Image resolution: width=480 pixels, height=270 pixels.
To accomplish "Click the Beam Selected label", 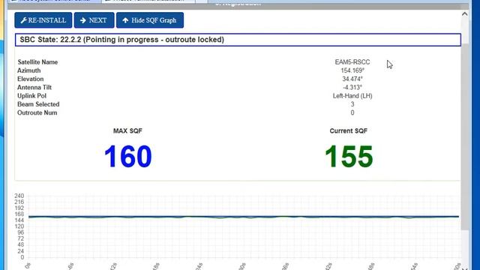I will [x=38, y=104].
